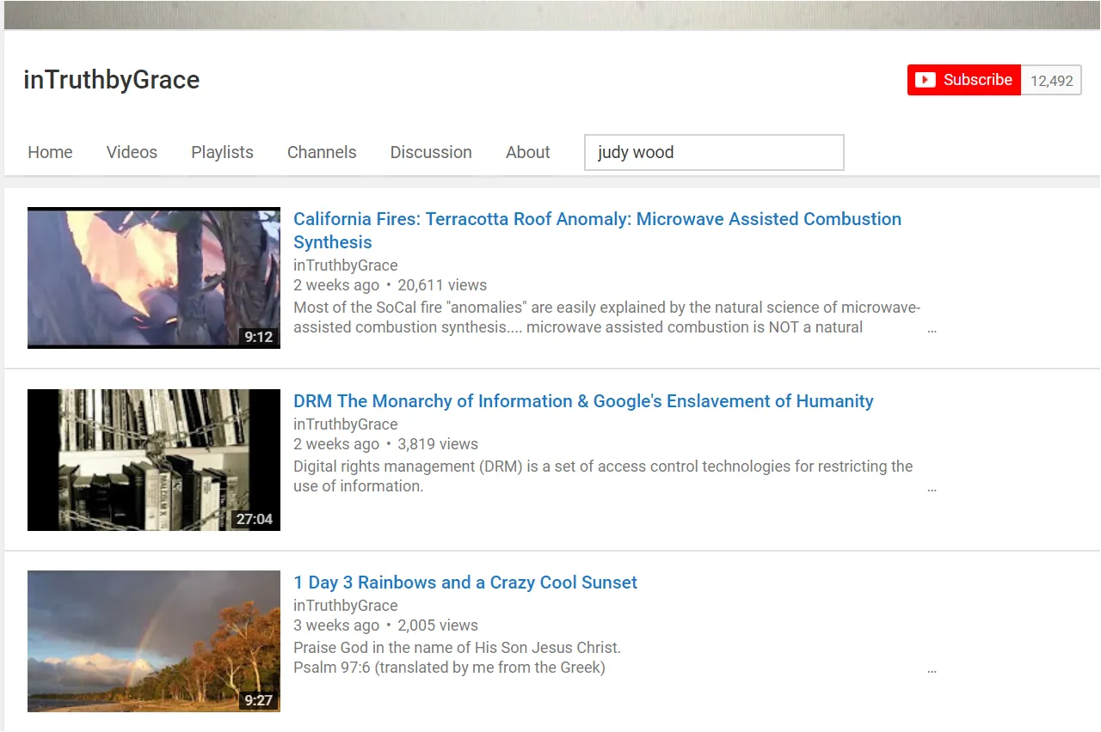Expand the DRM video description ellipsis
The image size is (1101, 732).
(x=932, y=488)
